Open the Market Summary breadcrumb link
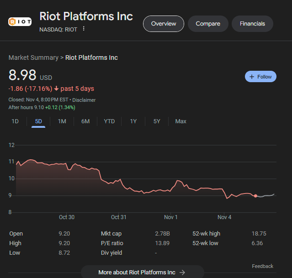Image resolution: width=292 pixels, height=278 pixels. pos(33,58)
